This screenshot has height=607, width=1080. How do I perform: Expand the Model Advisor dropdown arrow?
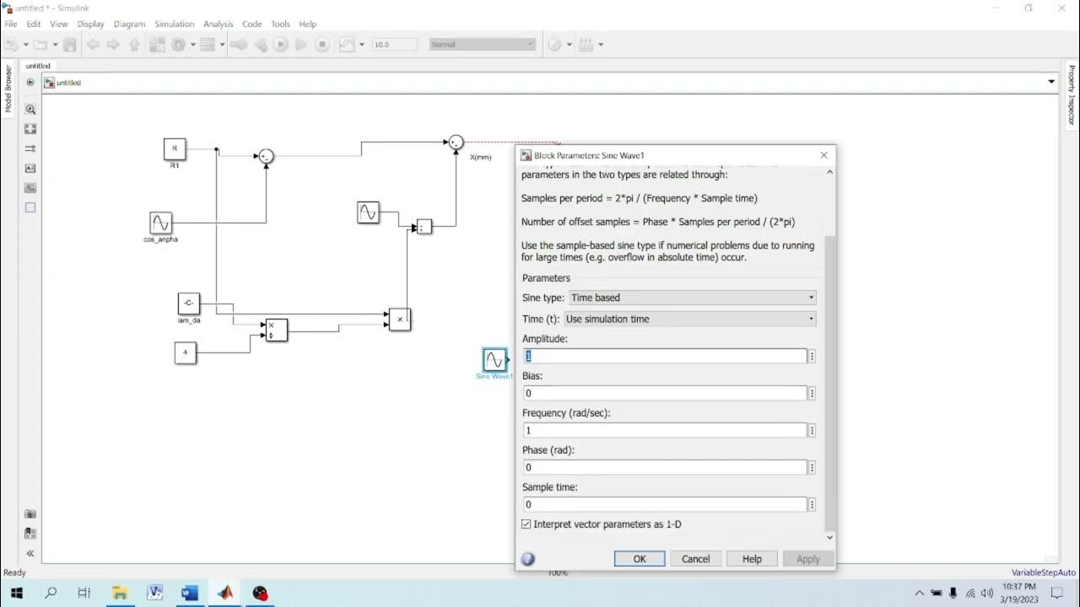point(569,45)
